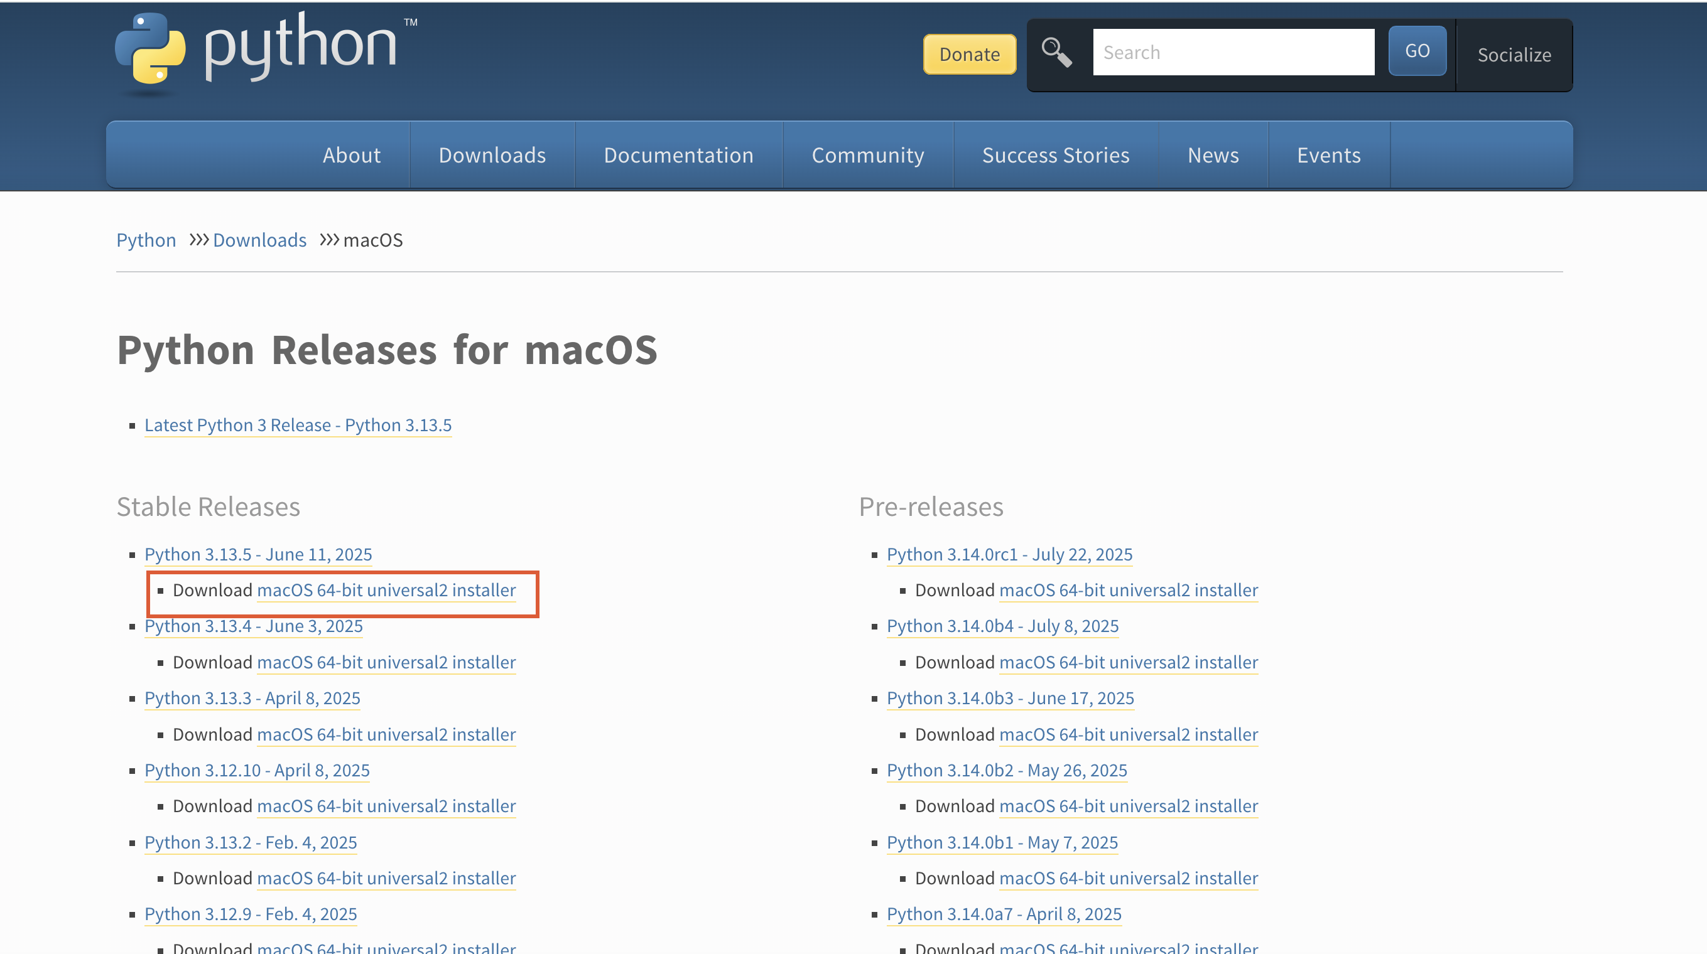This screenshot has height=954, width=1707.
Task: Open Python 3.12.9 Feb. 4 release link
Action: 251,914
